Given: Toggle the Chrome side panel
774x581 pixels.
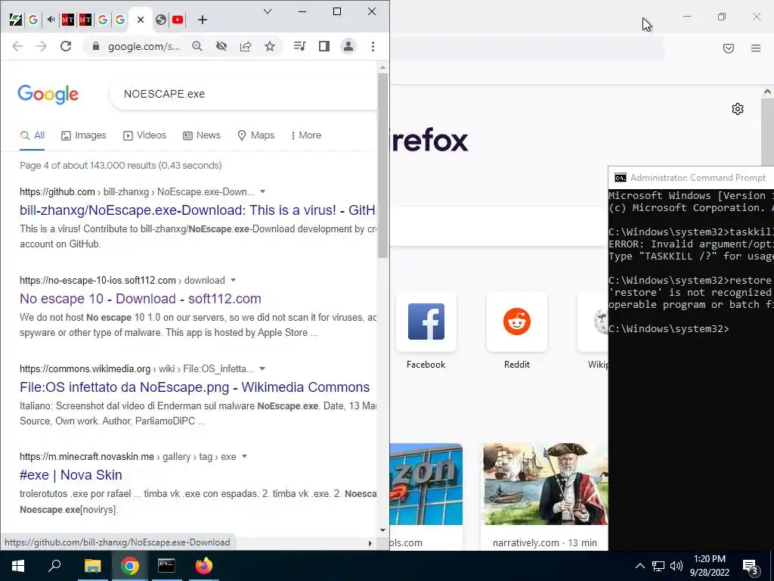Looking at the screenshot, I should (324, 46).
